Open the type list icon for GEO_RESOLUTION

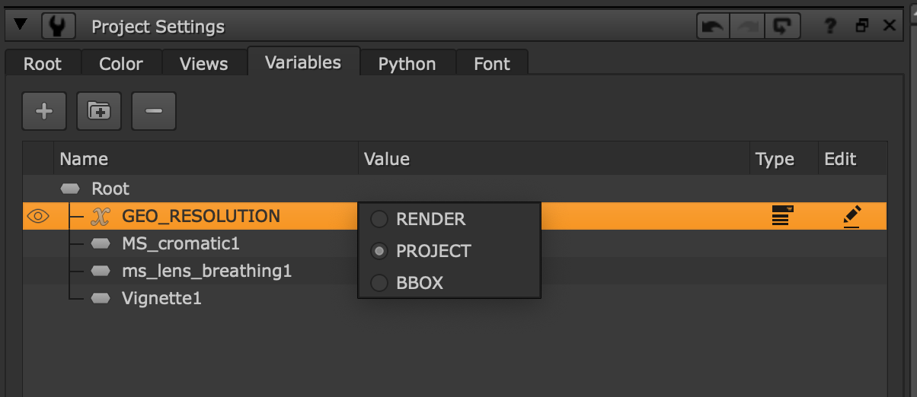[x=781, y=217]
